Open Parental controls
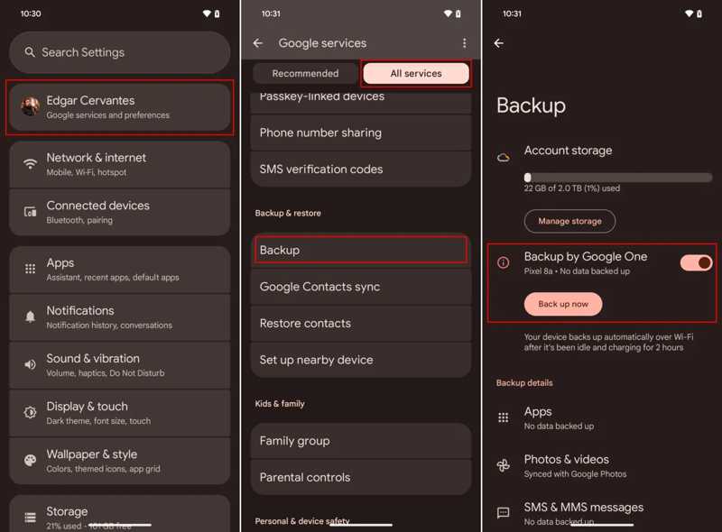722x532 pixels. click(361, 477)
